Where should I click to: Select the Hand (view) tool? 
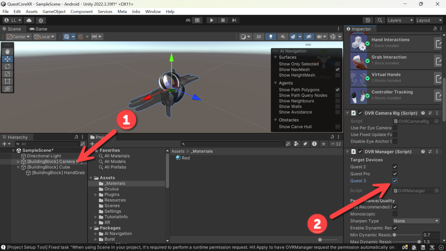pyautogui.click(x=7, y=51)
